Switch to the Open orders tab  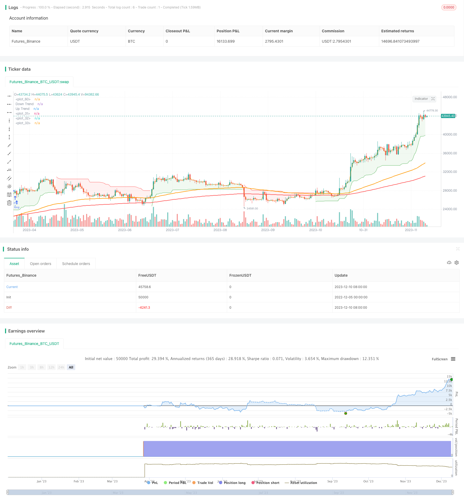[41, 264]
